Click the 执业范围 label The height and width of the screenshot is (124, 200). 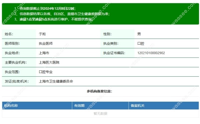point(12,72)
